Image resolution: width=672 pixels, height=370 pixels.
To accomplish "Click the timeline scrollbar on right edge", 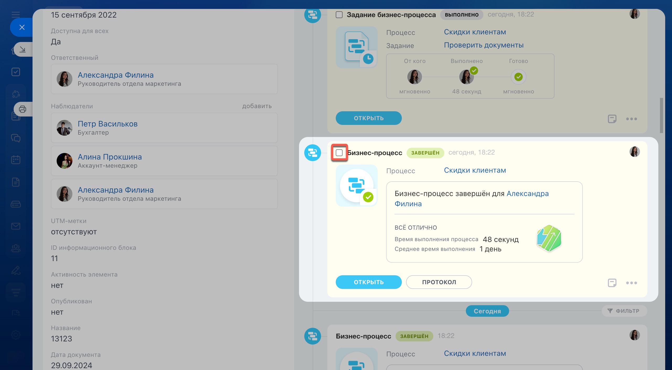I will pos(661,115).
